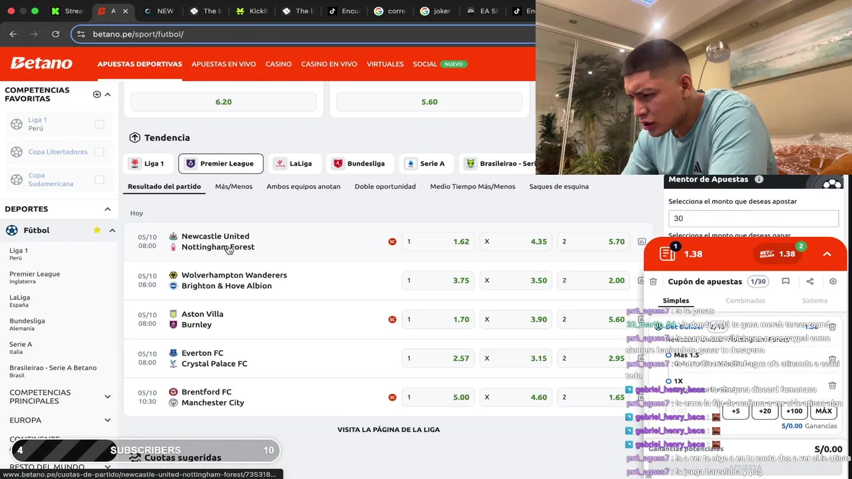Remove the 1X selection with its trash icon

coord(832,385)
